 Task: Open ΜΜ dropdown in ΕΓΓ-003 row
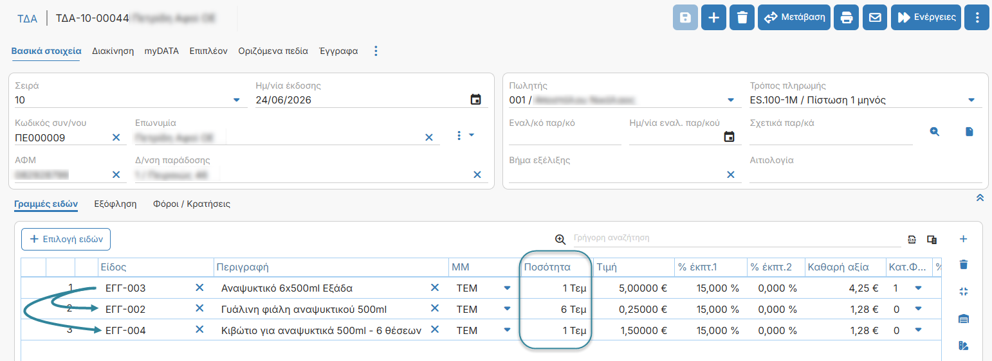(507, 288)
